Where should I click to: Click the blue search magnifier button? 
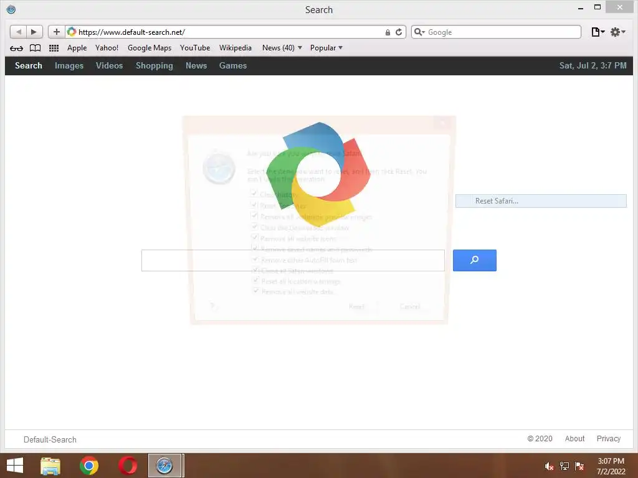(474, 260)
